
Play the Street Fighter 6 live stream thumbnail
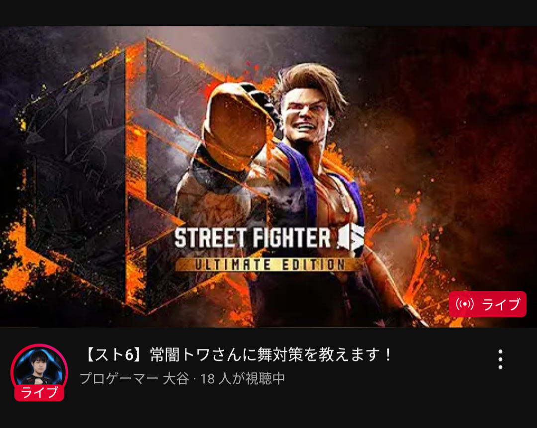coord(268,176)
